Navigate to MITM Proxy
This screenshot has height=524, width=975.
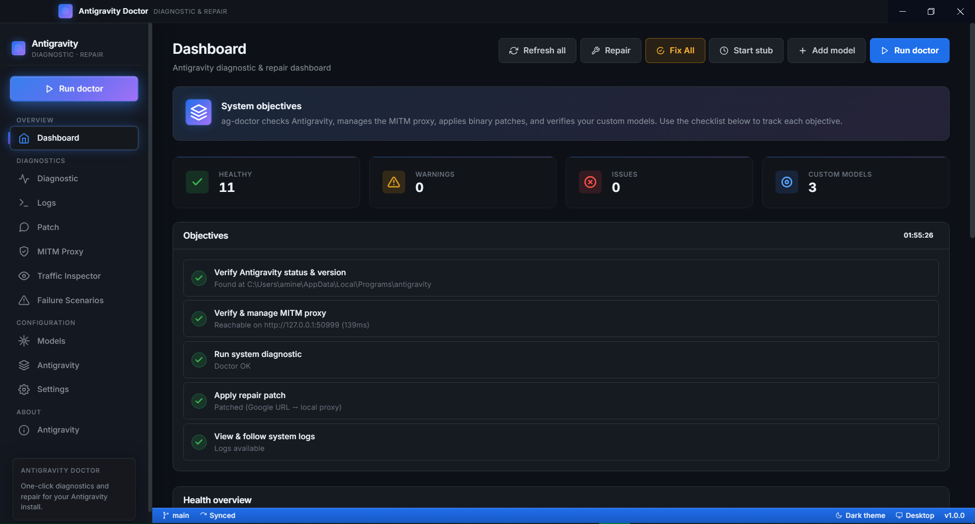tap(74, 251)
